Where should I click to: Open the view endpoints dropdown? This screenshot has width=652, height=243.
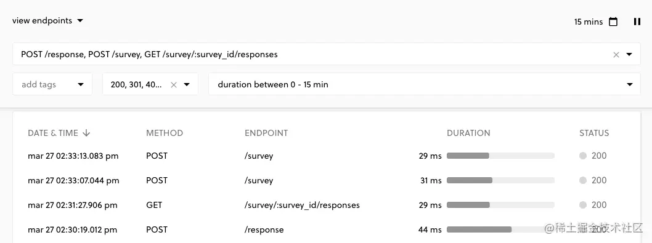coord(48,20)
